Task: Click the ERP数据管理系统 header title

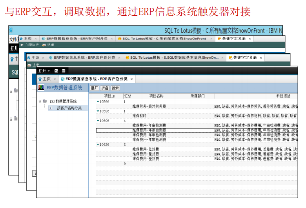Action: click(x=64, y=88)
